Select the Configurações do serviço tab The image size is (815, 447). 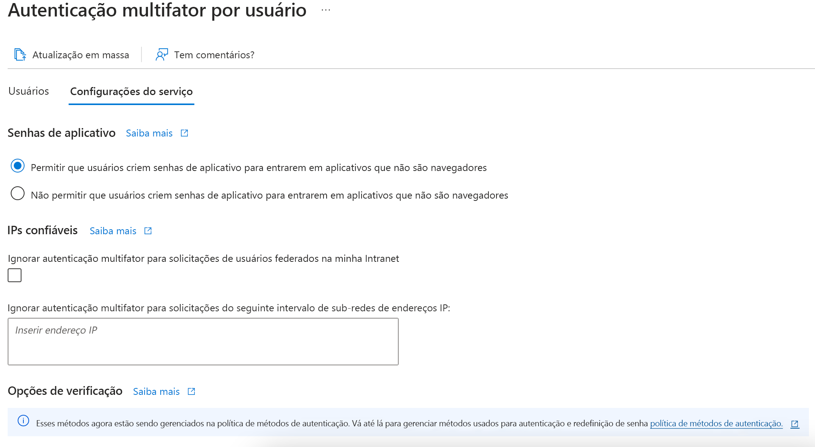point(131,92)
